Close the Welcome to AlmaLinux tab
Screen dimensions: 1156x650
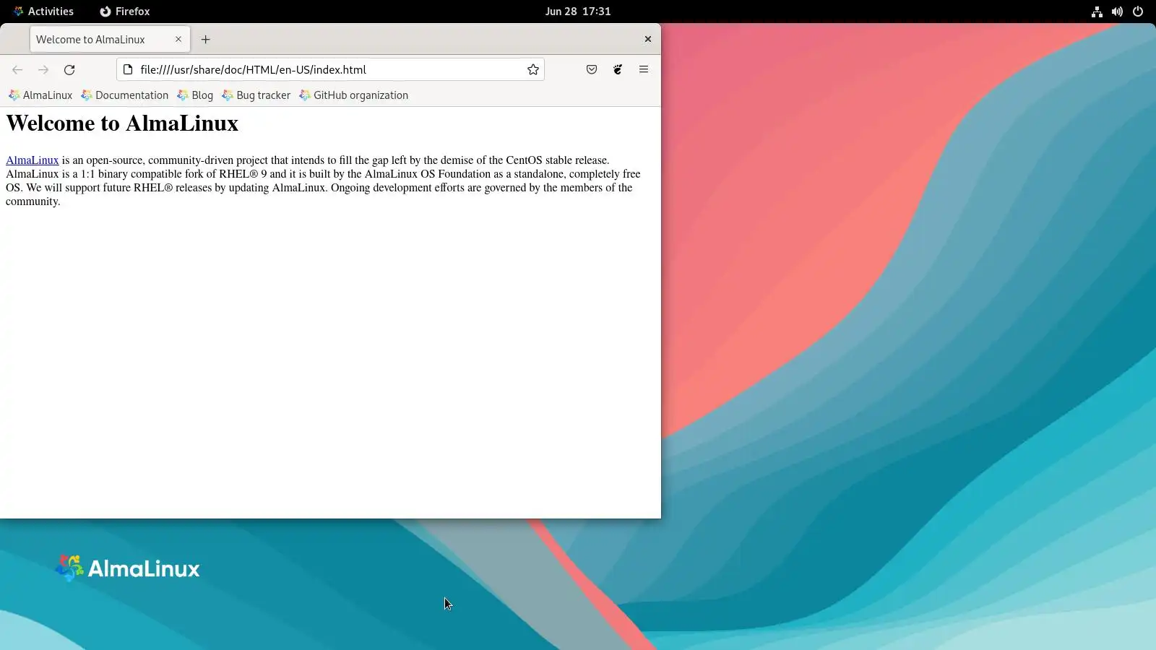(x=178, y=40)
